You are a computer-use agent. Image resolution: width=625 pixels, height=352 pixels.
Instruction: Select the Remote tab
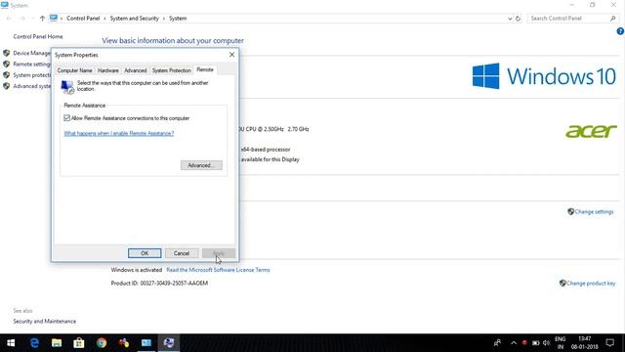[205, 69]
